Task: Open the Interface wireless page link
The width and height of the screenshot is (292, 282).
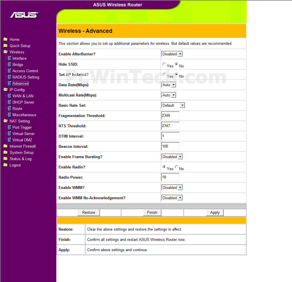Action: coord(19,59)
